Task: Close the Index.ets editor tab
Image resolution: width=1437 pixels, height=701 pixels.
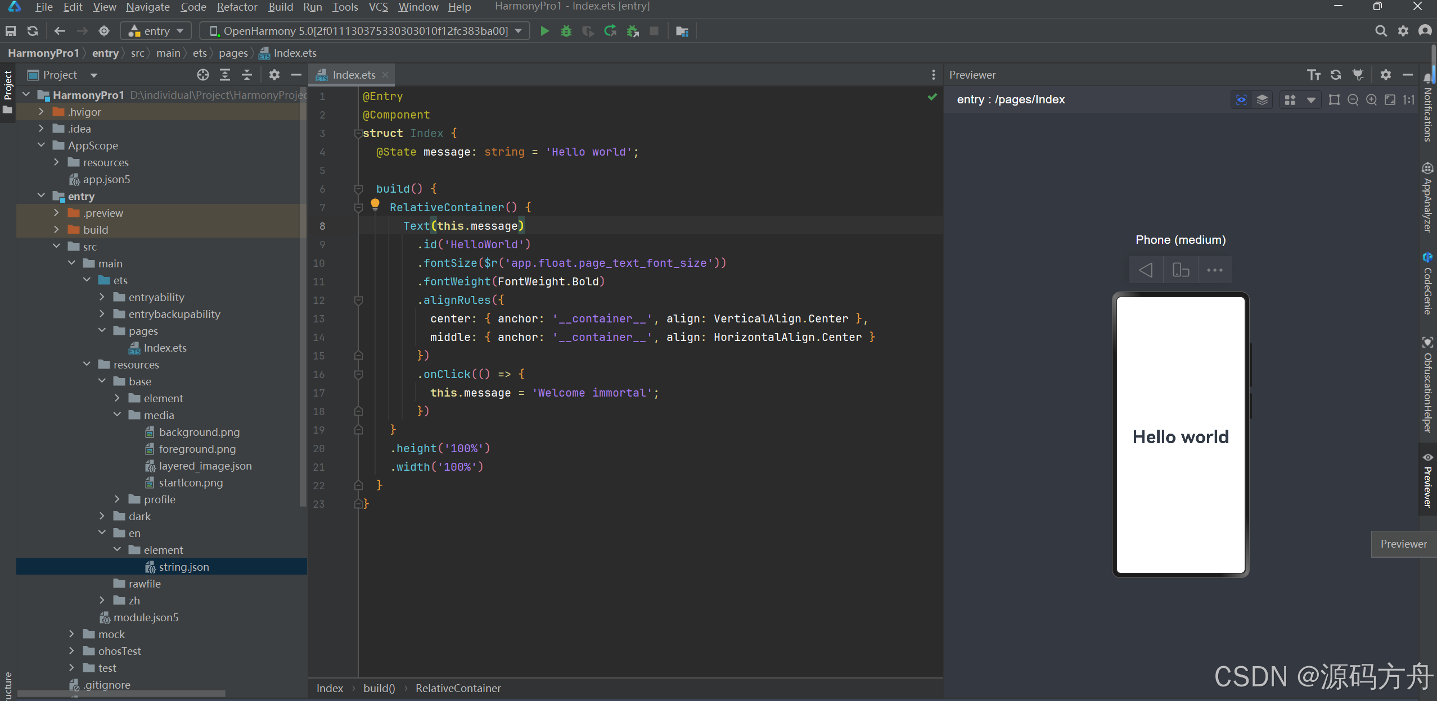Action: pyautogui.click(x=385, y=75)
